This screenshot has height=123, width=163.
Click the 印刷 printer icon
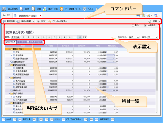coord(150,21)
